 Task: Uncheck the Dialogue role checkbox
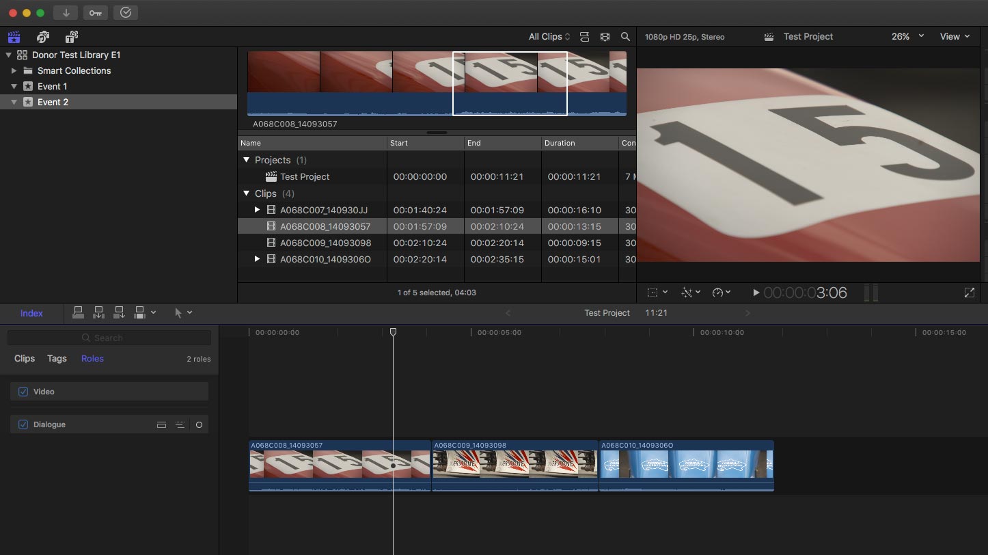(x=23, y=424)
